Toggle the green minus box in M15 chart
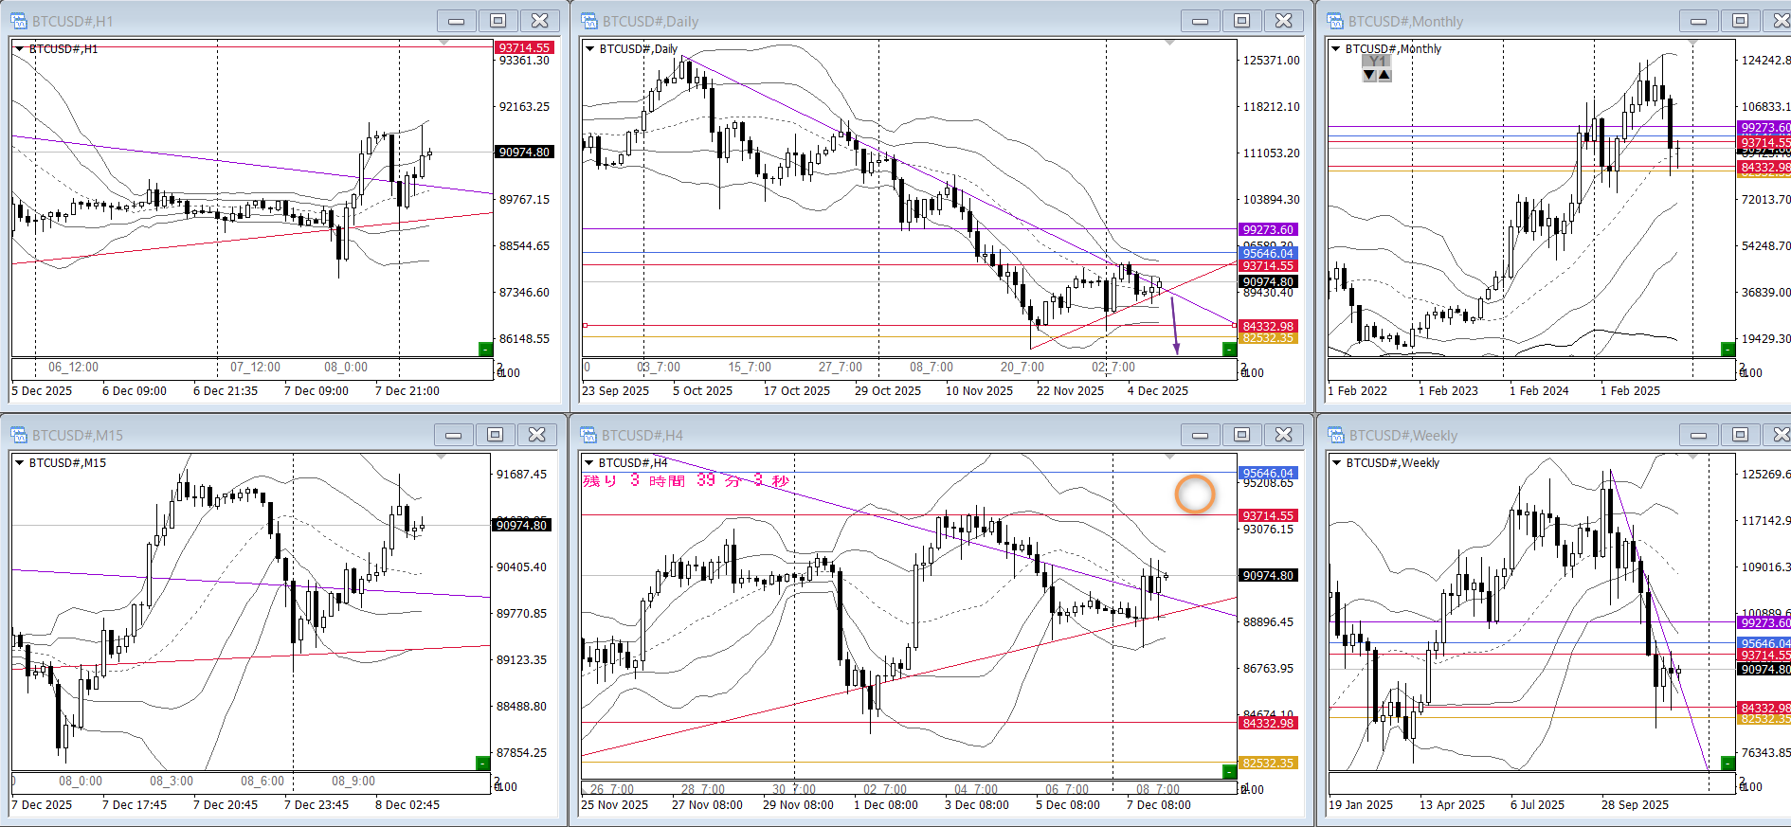The image size is (1791, 827). point(482,764)
